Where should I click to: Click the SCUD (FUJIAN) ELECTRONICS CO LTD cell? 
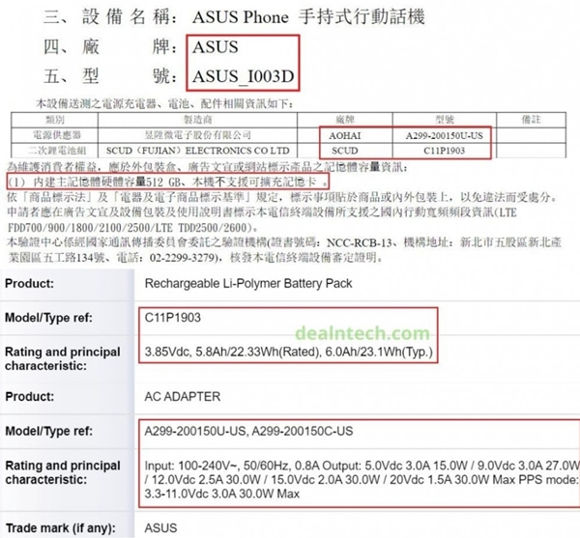point(197,151)
